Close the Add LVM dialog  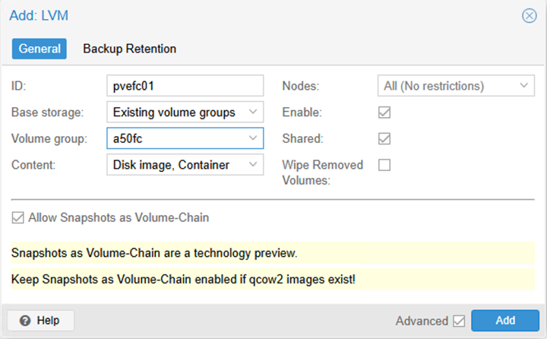tap(529, 15)
